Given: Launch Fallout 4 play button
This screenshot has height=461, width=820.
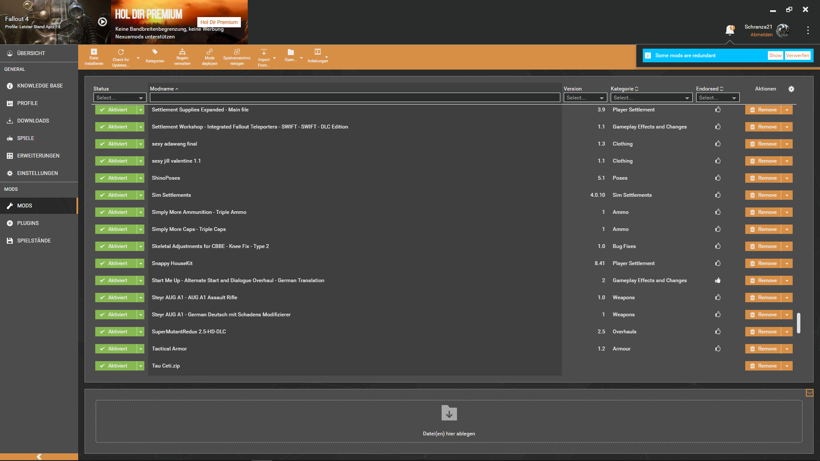Looking at the screenshot, I should (102, 21).
